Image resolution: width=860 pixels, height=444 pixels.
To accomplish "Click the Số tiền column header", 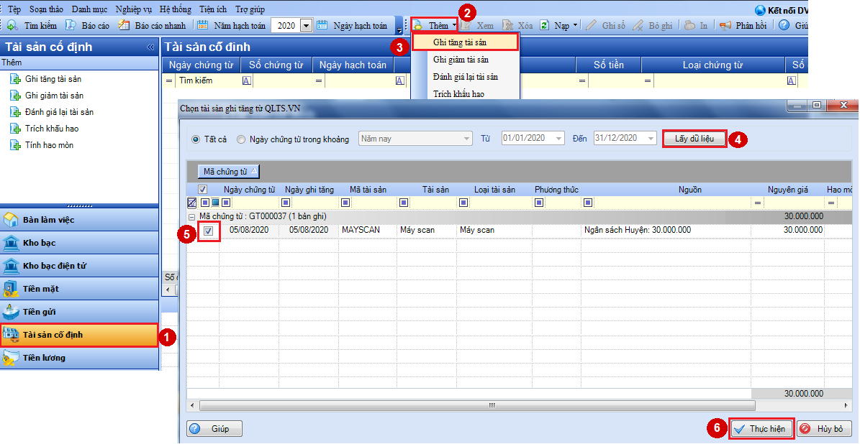I will pos(608,65).
